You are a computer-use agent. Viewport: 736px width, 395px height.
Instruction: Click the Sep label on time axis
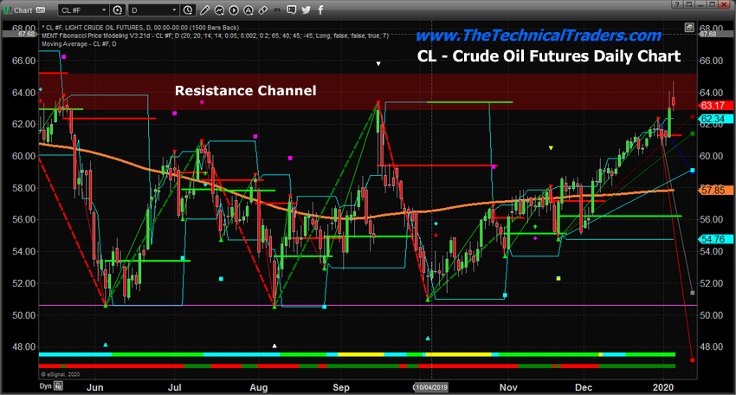(341, 387)
